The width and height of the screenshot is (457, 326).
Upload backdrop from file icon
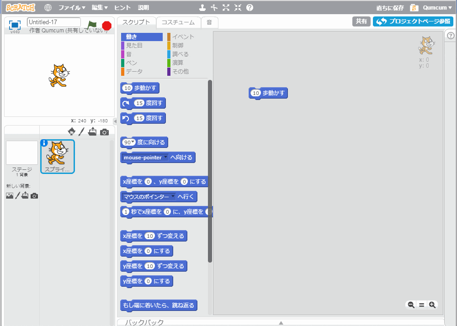(25, 195)
